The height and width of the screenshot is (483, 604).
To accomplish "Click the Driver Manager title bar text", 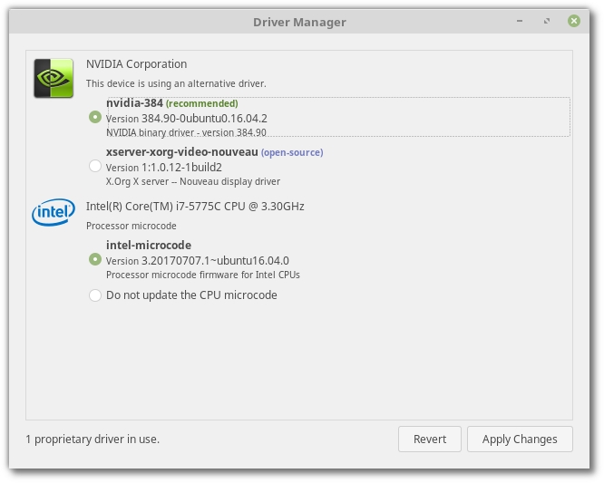I will (x=299, y=22).
